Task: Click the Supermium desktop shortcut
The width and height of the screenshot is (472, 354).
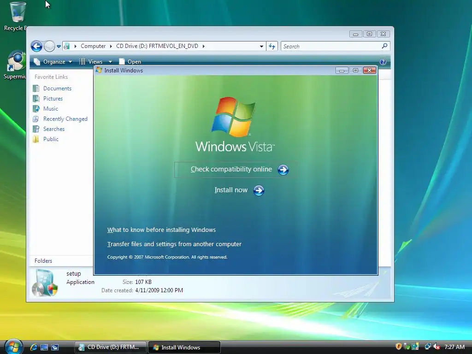Action: pos(15,65)
